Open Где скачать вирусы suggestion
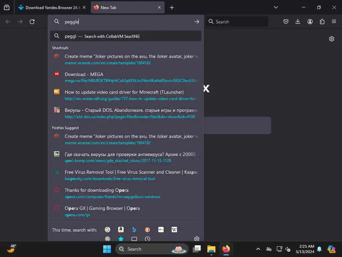The image size is (342, 257). [x=126, y=157]
